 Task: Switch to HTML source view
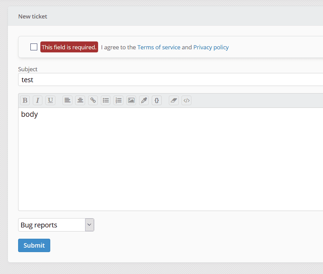point(186,100)
